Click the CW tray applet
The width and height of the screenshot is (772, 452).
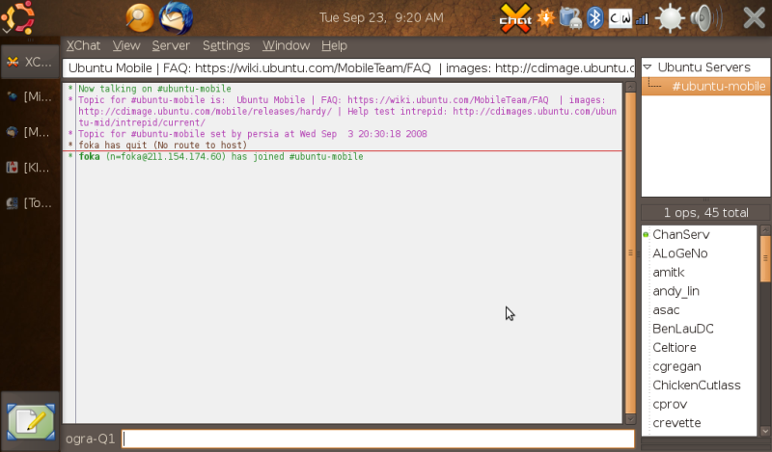620,18
